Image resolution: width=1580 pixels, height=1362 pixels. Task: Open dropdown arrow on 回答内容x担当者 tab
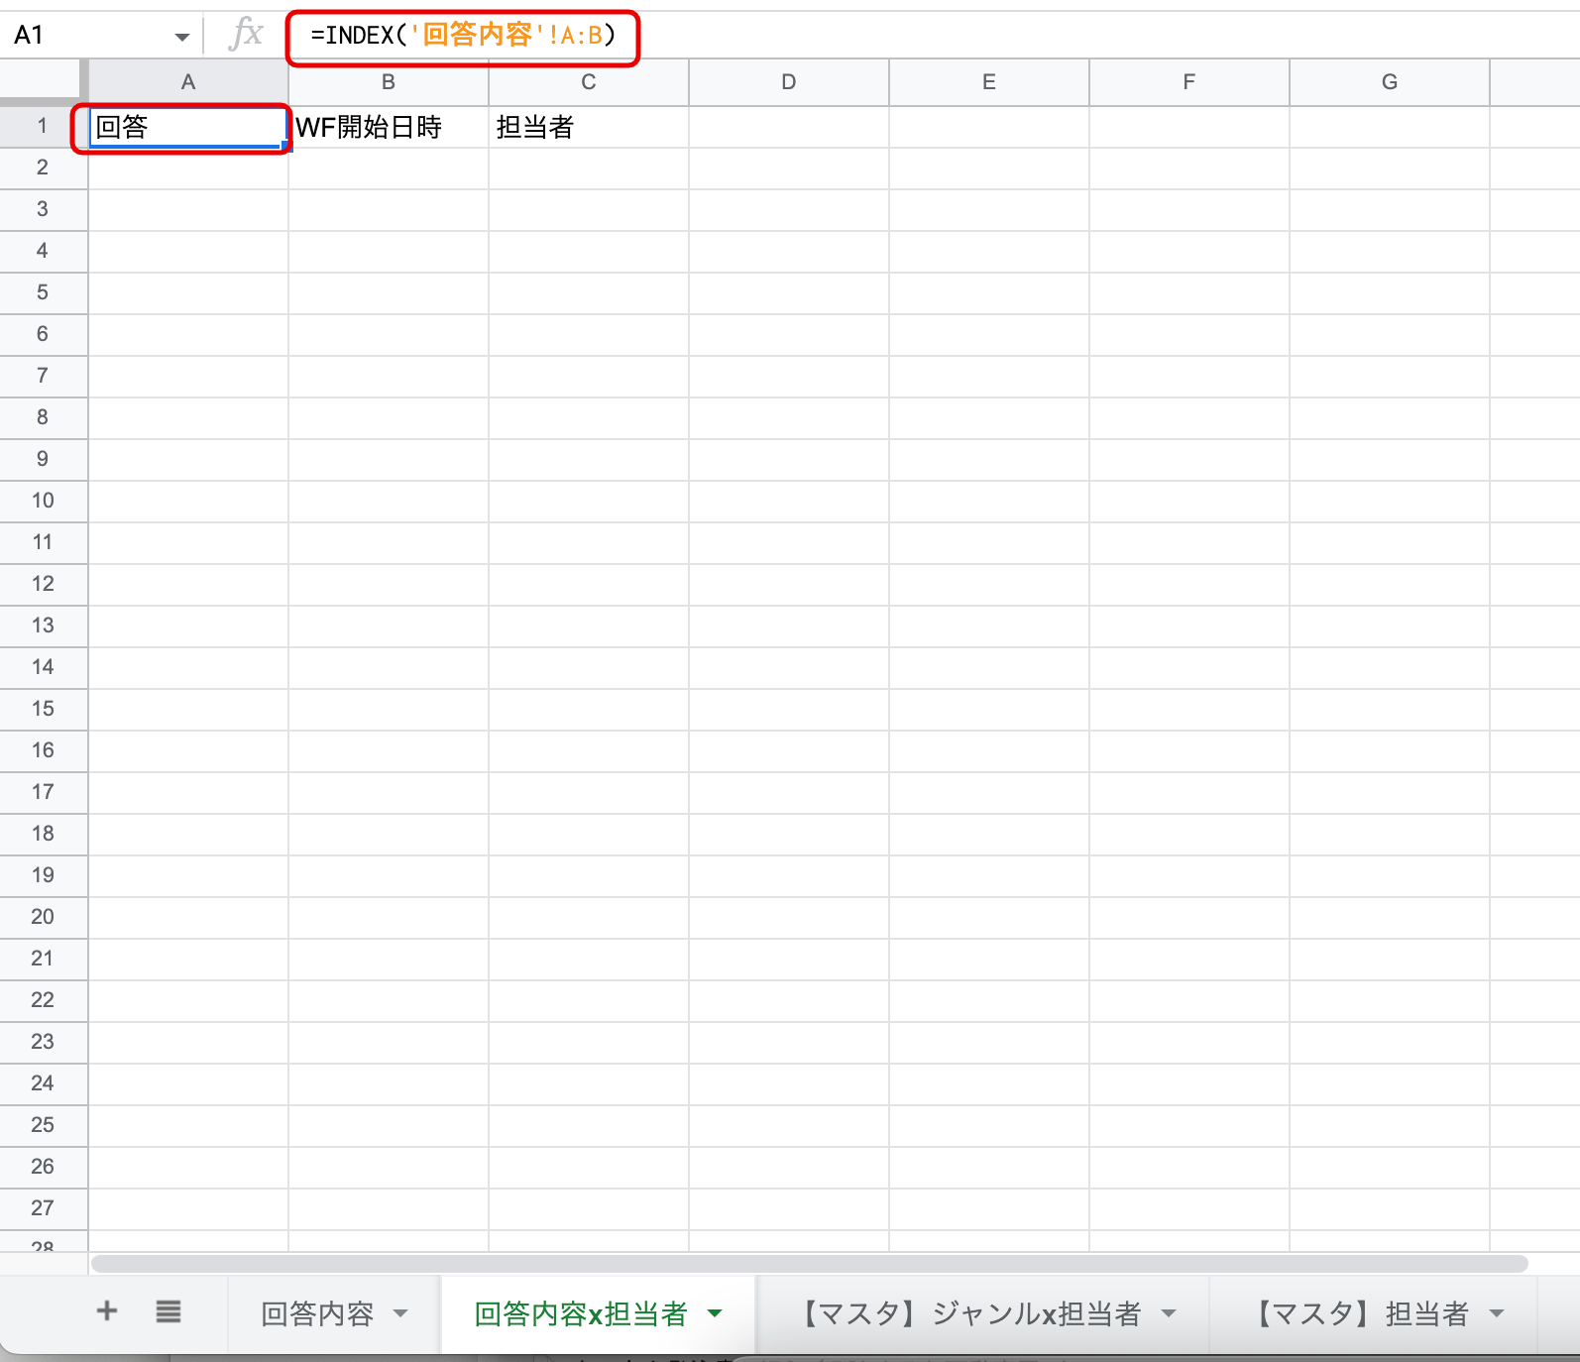coord(715,1313)
